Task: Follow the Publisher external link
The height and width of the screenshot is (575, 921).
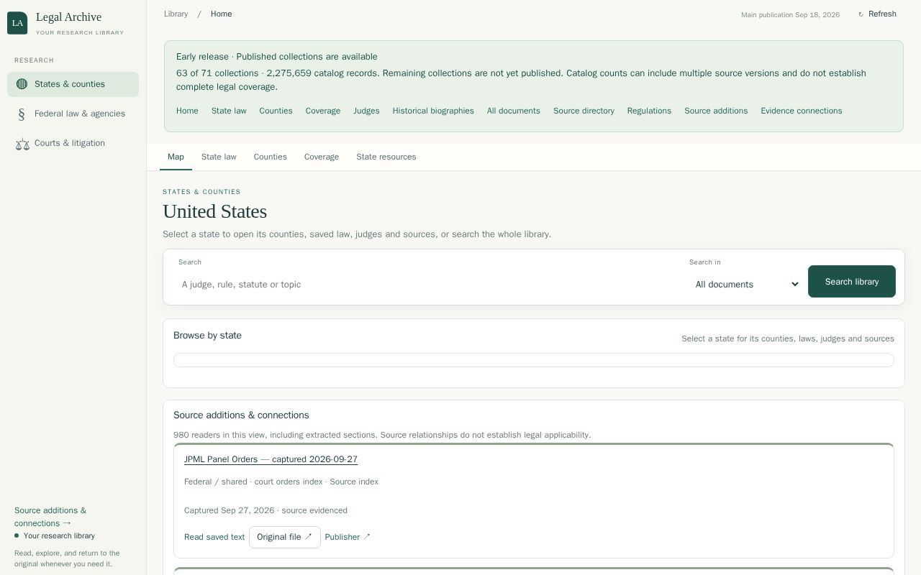Action: pos(348,537)
